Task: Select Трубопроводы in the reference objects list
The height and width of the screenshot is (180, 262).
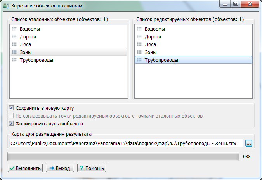Action: 36,60
